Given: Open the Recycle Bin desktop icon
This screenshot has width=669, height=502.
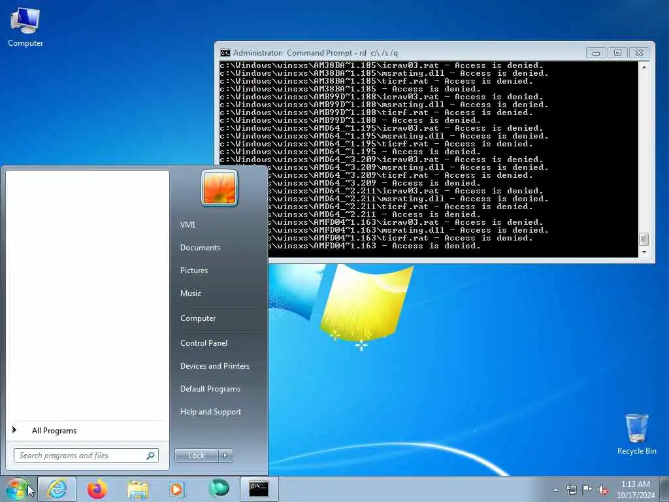Looking at the screenshot, I should [x=636, y=434].
